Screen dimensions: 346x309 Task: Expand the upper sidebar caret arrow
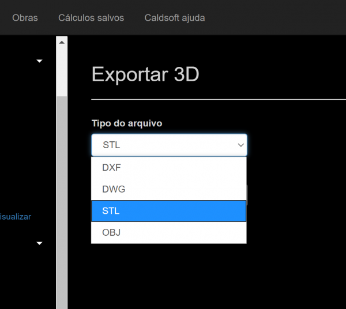click(39, 61)
